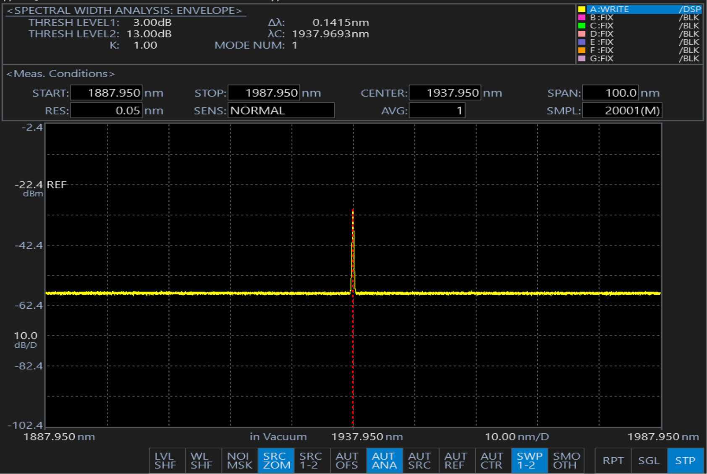Click the green trace C color swatch
Viewport: 707px width, 474px height.
point(581,26)
